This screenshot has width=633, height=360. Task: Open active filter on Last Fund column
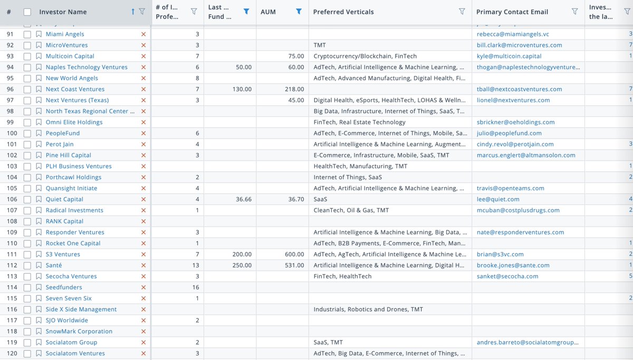[246, 12]
